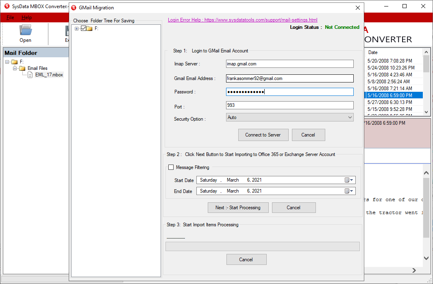Click the Not Connected login status text
Screen dimensions: 433x284
(x=342, y=27)
